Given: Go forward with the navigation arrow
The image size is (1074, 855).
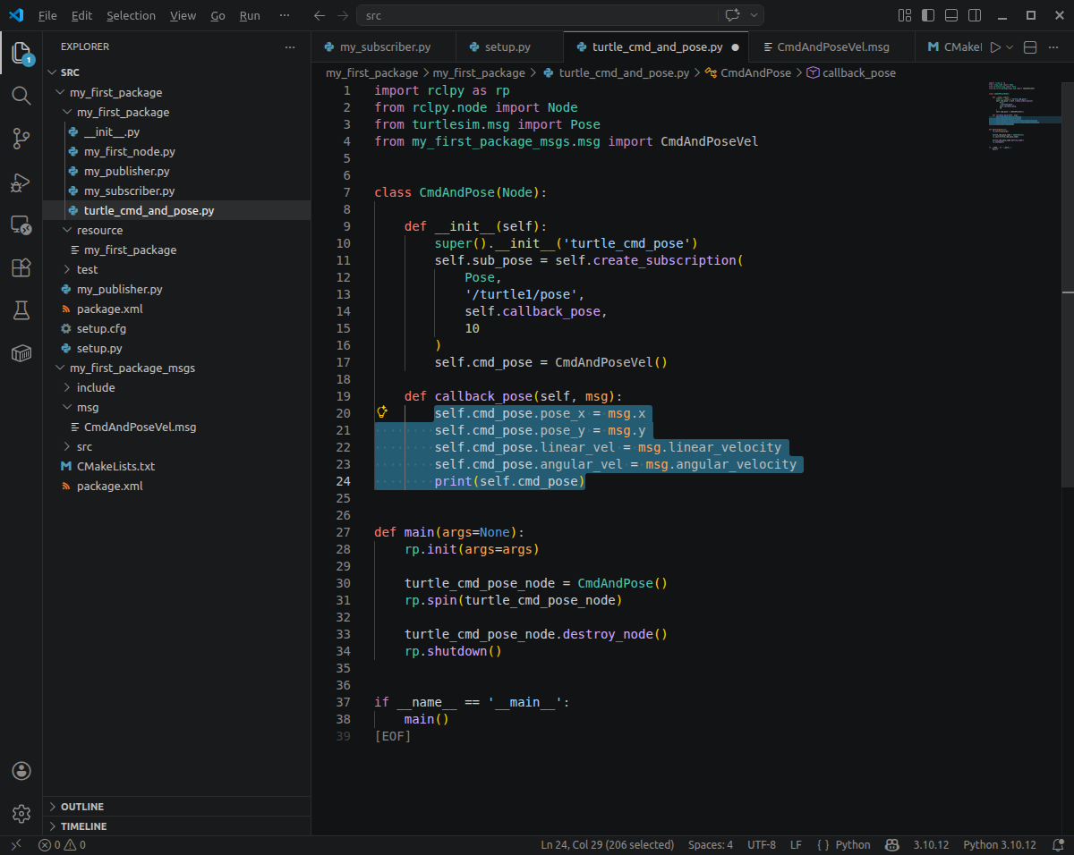Looking at the screenshot, I should coord(343,15).
